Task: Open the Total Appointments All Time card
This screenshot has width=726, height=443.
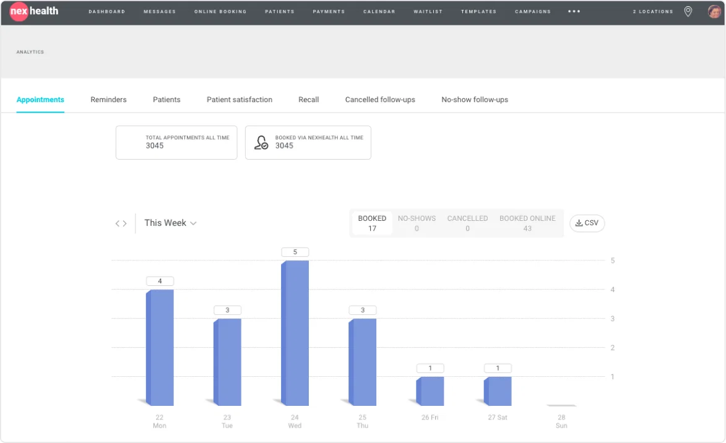Action: pyautogui.click(x=176, y=142)
